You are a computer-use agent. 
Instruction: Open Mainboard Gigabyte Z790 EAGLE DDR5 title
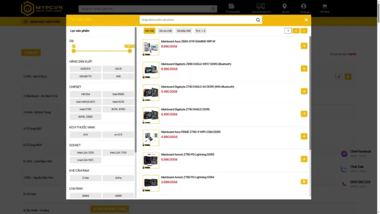185,109
